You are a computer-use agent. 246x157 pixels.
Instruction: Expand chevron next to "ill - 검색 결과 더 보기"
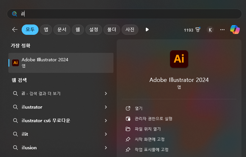click(x=106, y=93)
